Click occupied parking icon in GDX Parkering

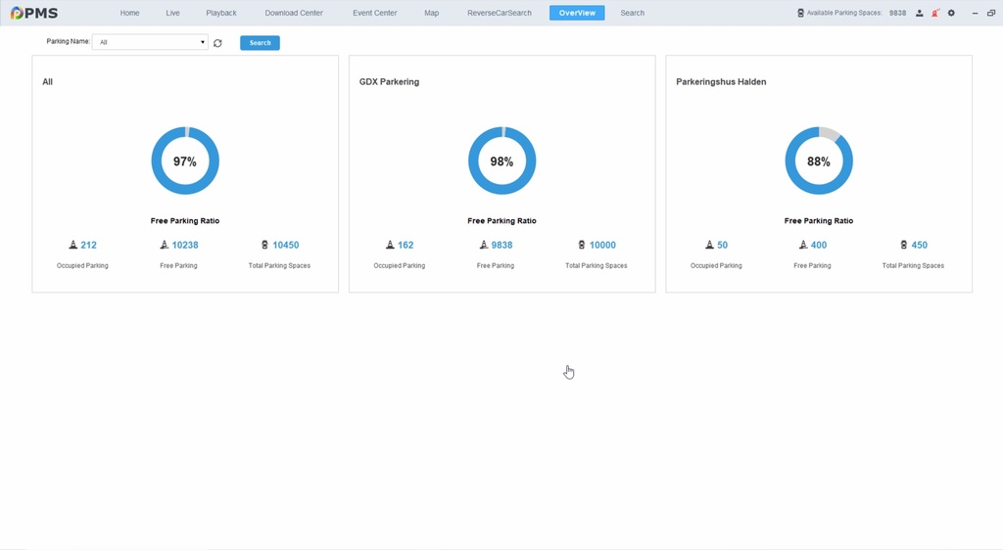[x=390, y=245]
